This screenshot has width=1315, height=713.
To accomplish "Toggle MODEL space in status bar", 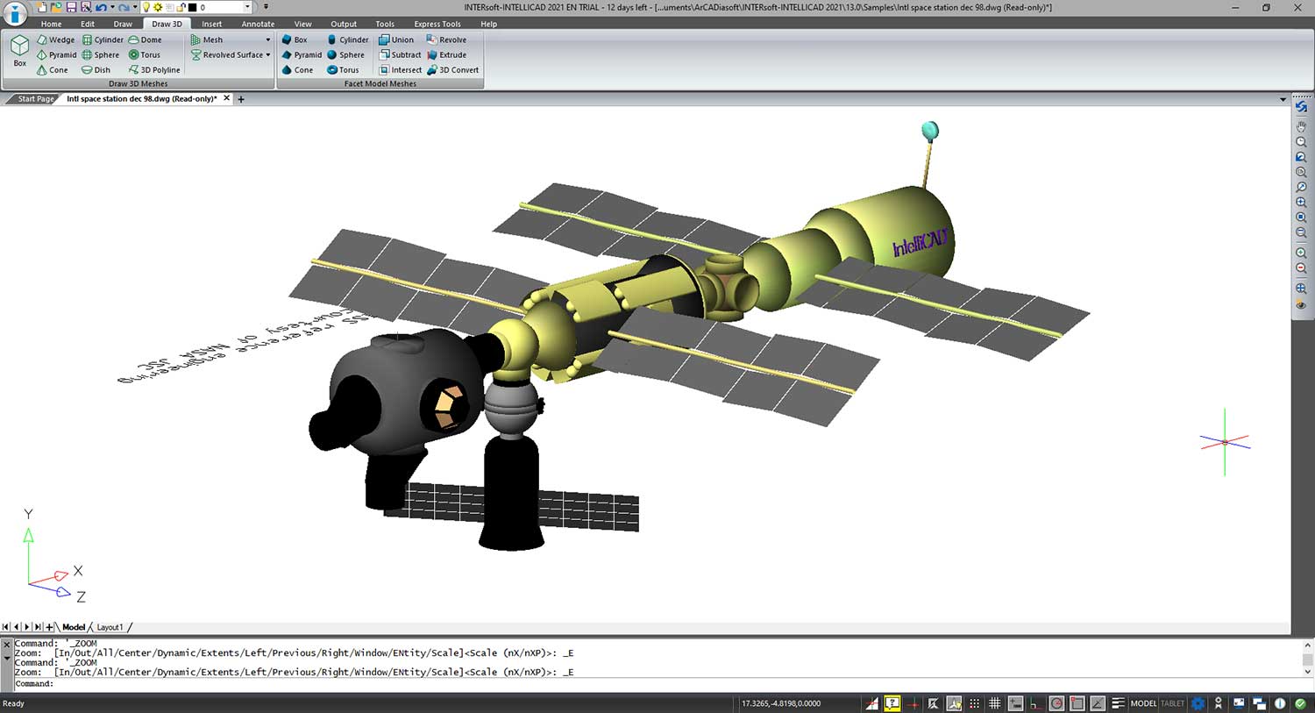I will pos(1143,703).
